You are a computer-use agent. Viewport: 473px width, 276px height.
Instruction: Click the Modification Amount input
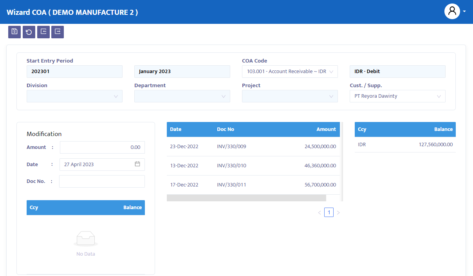pos(102,147)
